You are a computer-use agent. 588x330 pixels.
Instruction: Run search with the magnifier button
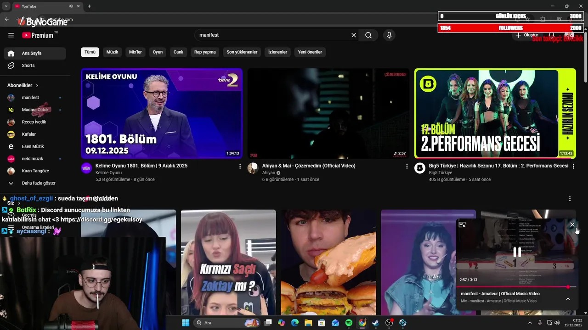(x=368, y=35)
